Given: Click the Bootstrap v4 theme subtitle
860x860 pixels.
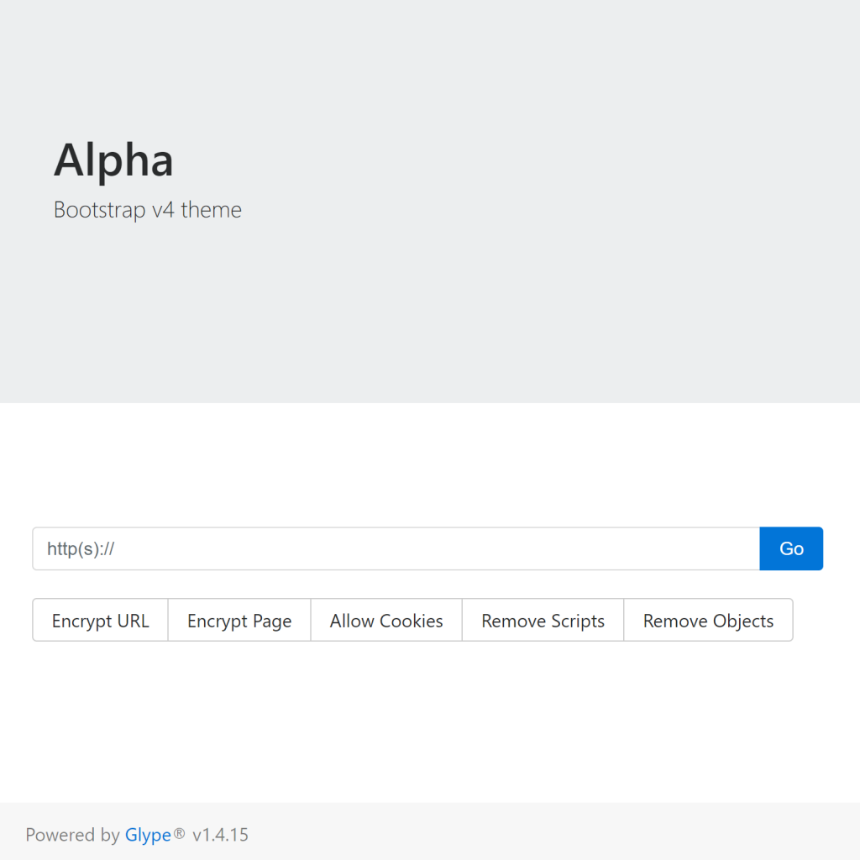Looking at the screenshot, I should click(148, 210).
